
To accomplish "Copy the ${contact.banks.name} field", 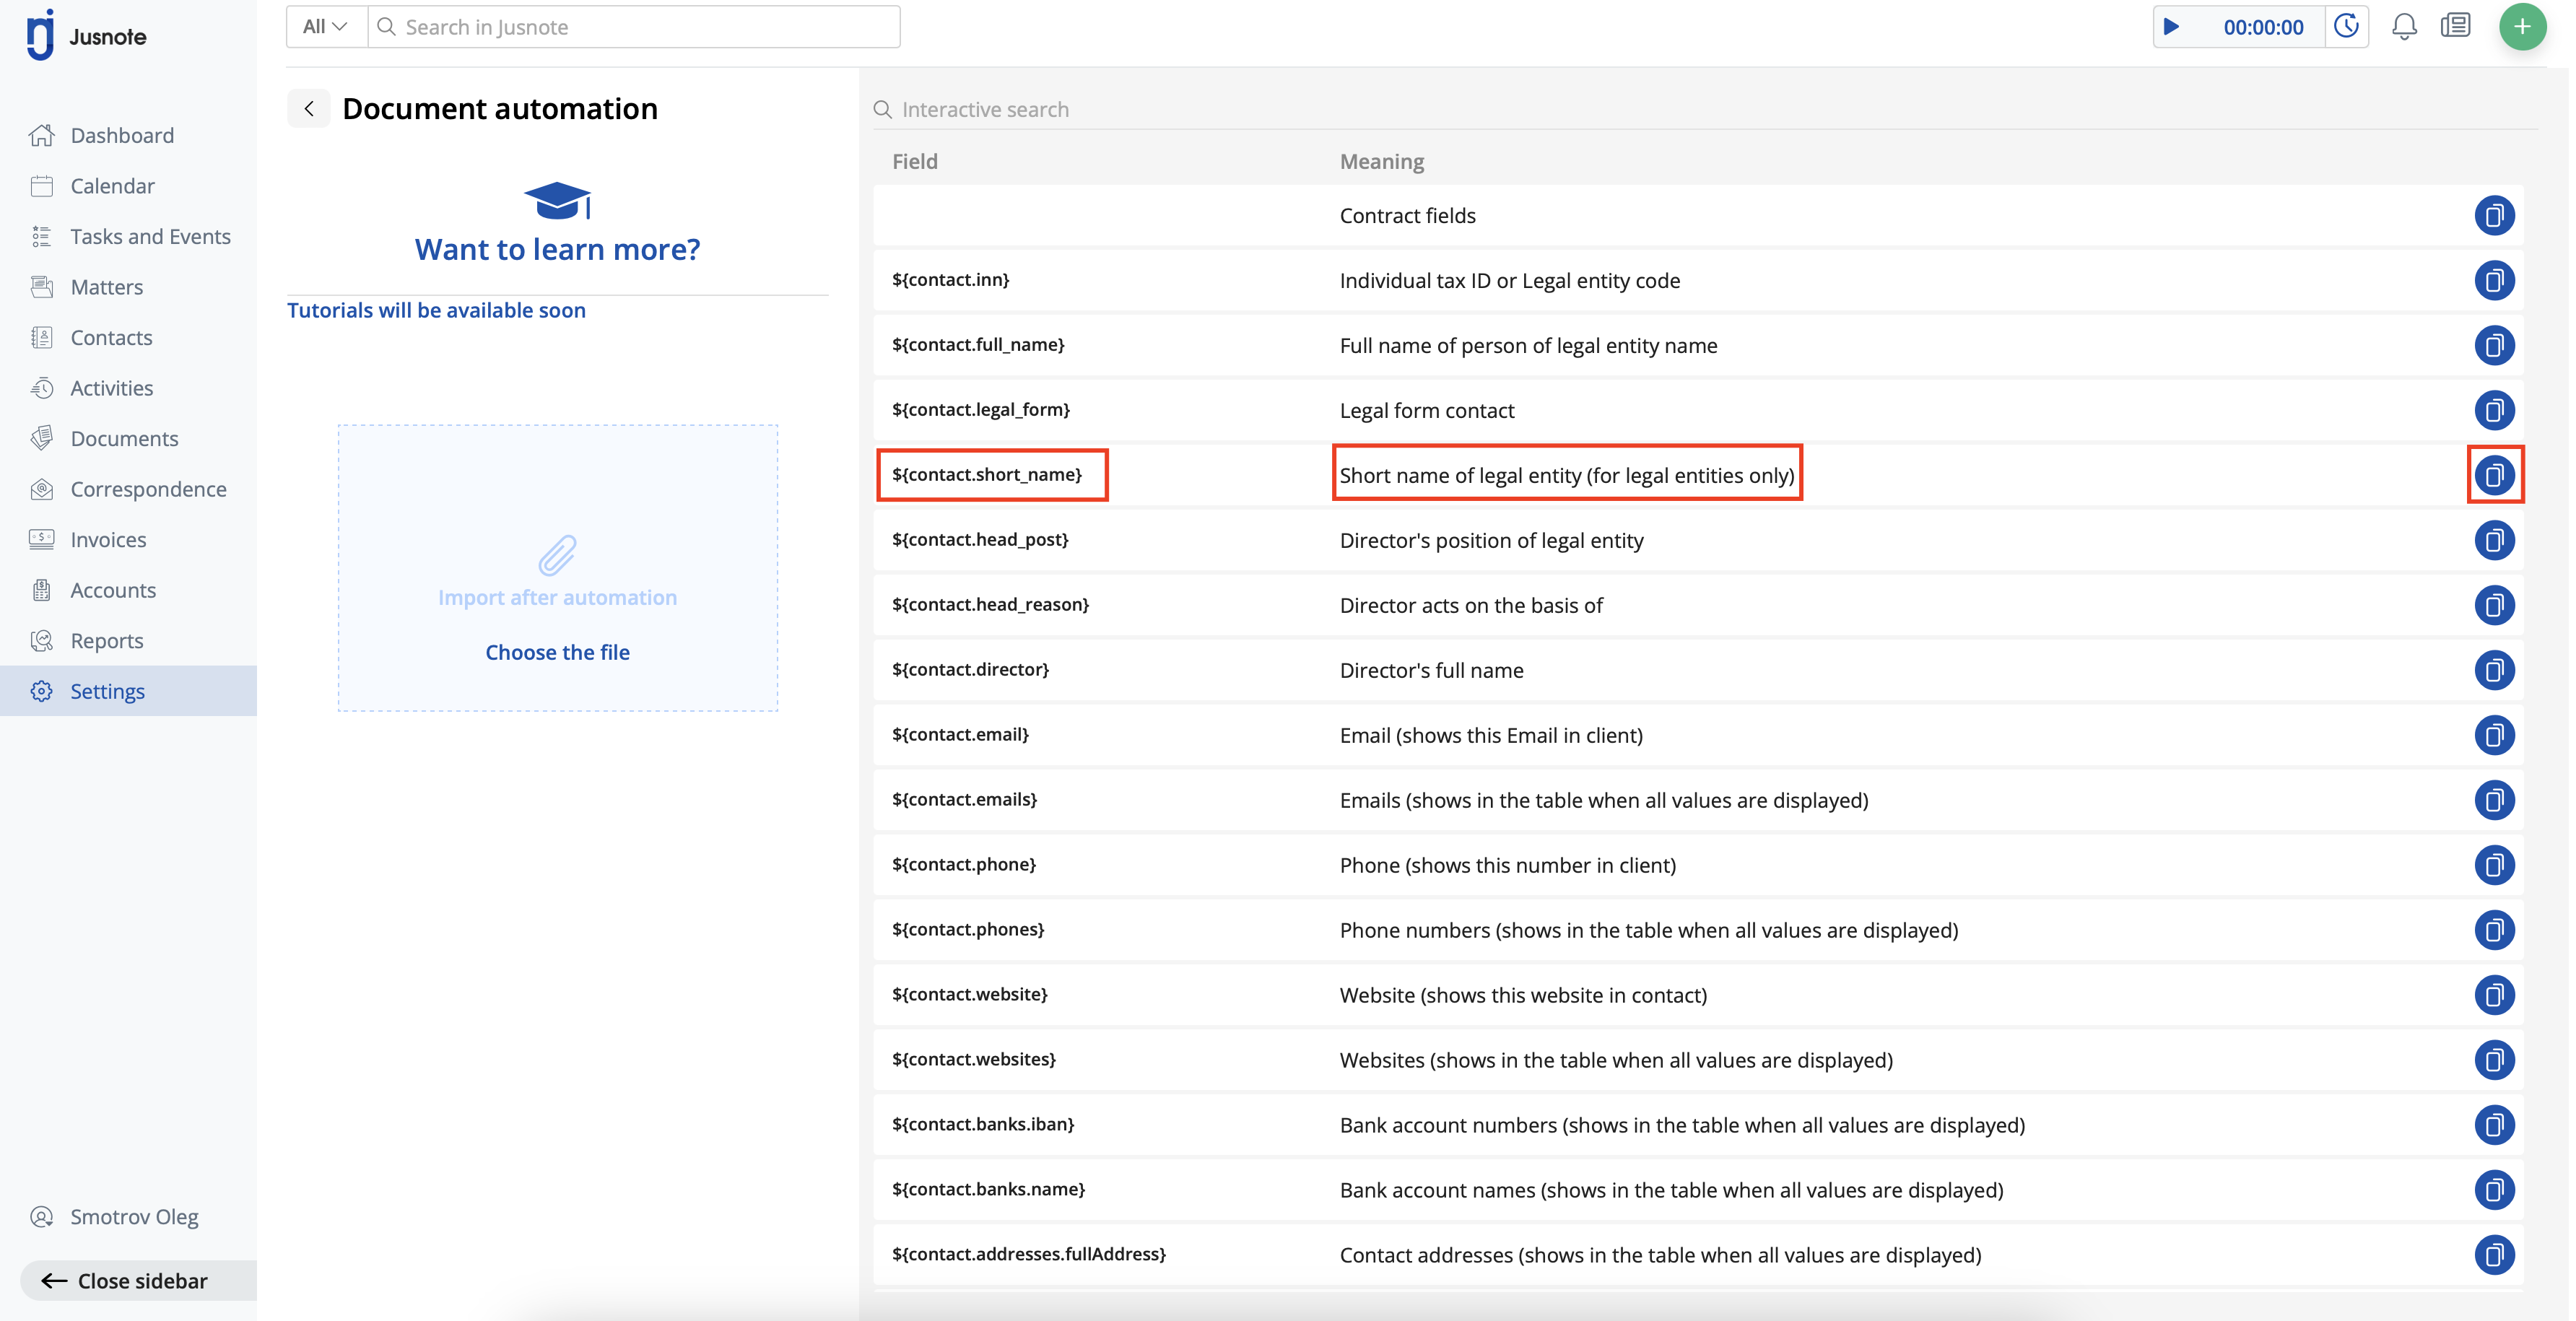I will pyautogui.click(x=2494, y=1190).
